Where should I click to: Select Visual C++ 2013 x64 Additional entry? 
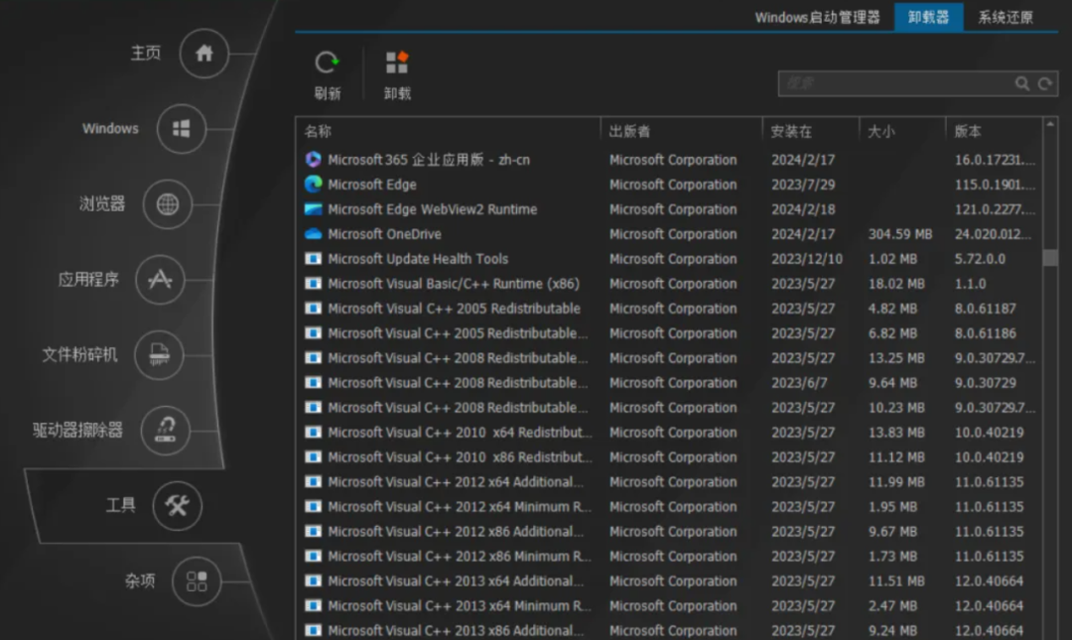(x=456, y=581)
